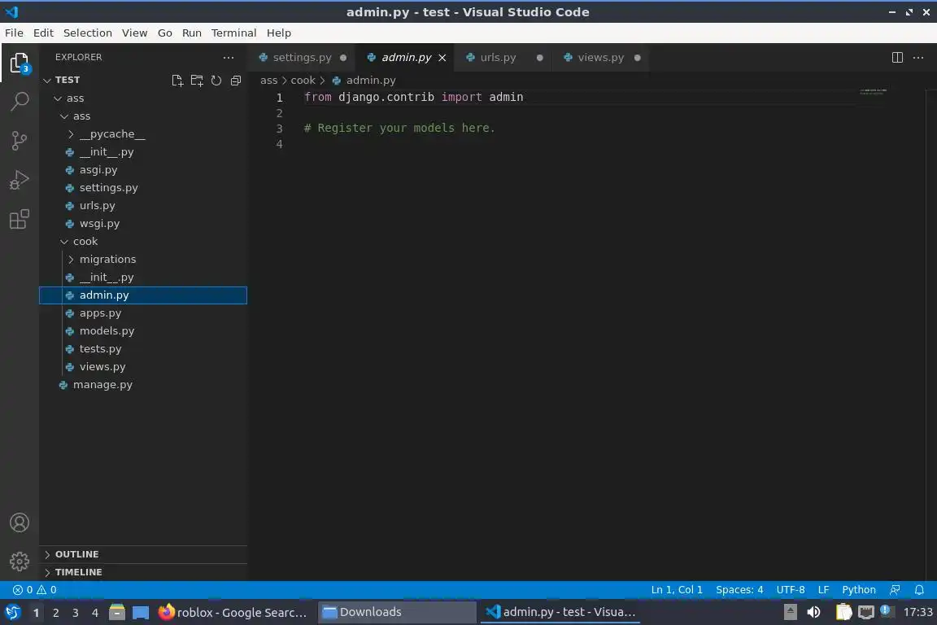This screenshot has height=625, width=937.
Task: Switch to the Downloads window in taskbar
Action: coord(396,613)
